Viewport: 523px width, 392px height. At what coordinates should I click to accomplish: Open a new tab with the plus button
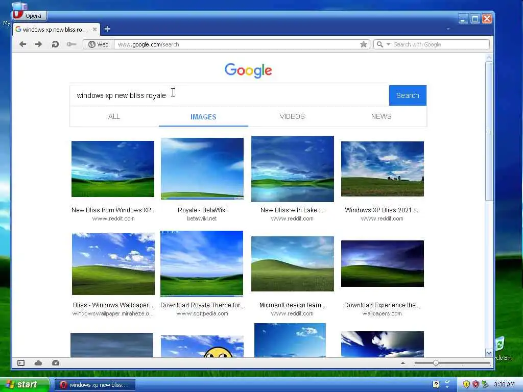coord(107,29)
